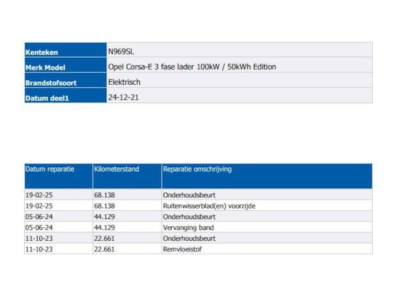Click the mileage in the Ruitenwisserblad row
The image size is (404, 302).
(x=104, y=206)
